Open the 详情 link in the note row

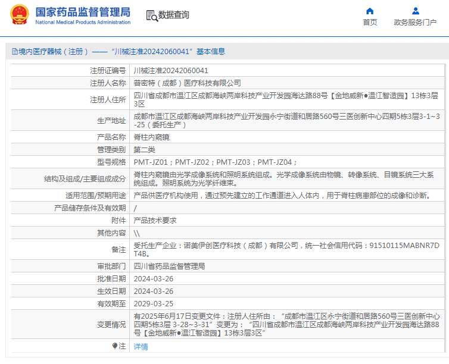[141, 346]
